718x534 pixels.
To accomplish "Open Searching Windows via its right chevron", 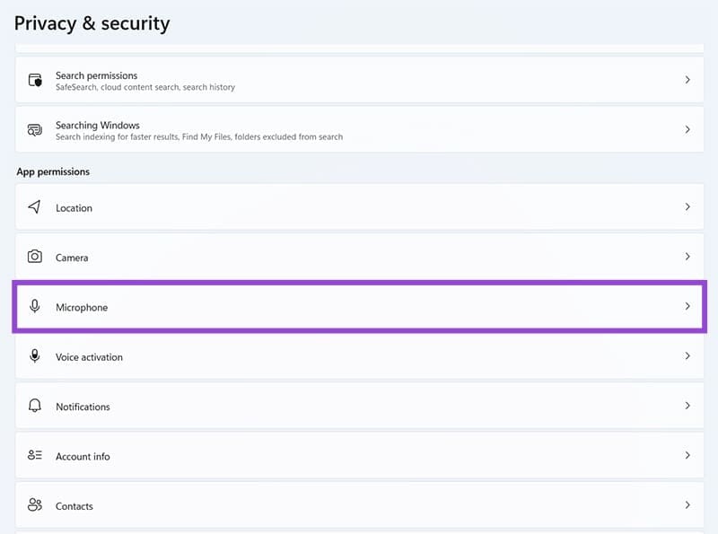I will tap(687, 129).
